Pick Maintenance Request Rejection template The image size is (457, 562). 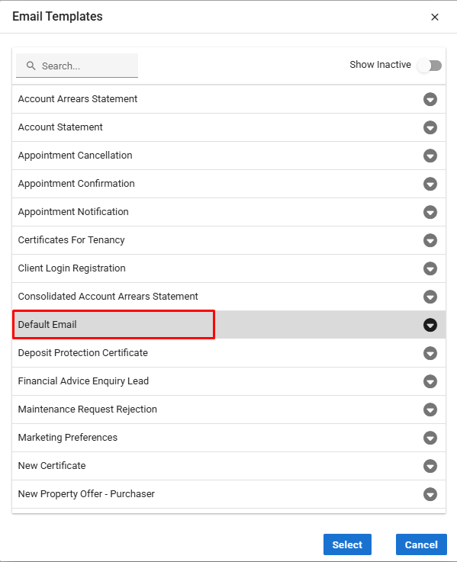click(229, 409)
